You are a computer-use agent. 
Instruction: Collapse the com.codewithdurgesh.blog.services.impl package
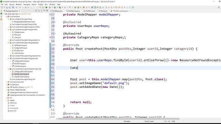click(x=8, y=69)
